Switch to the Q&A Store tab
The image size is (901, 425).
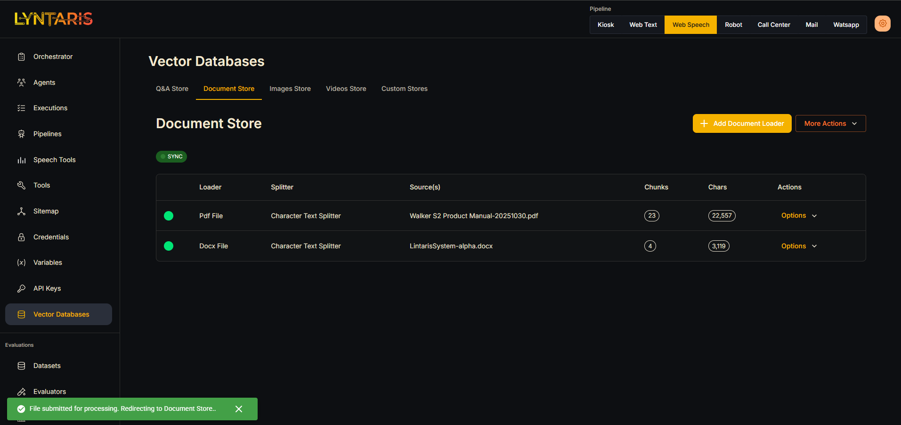click(x=172, y=89)
